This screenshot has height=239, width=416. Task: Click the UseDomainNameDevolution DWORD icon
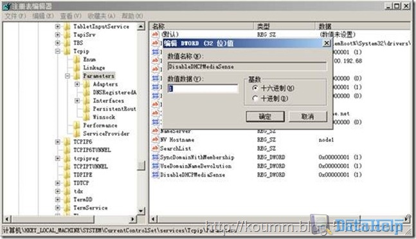tap(155, 166)
